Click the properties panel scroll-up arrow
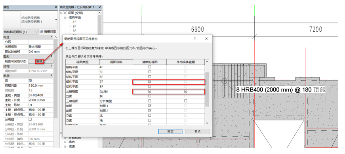 (56, 37)
